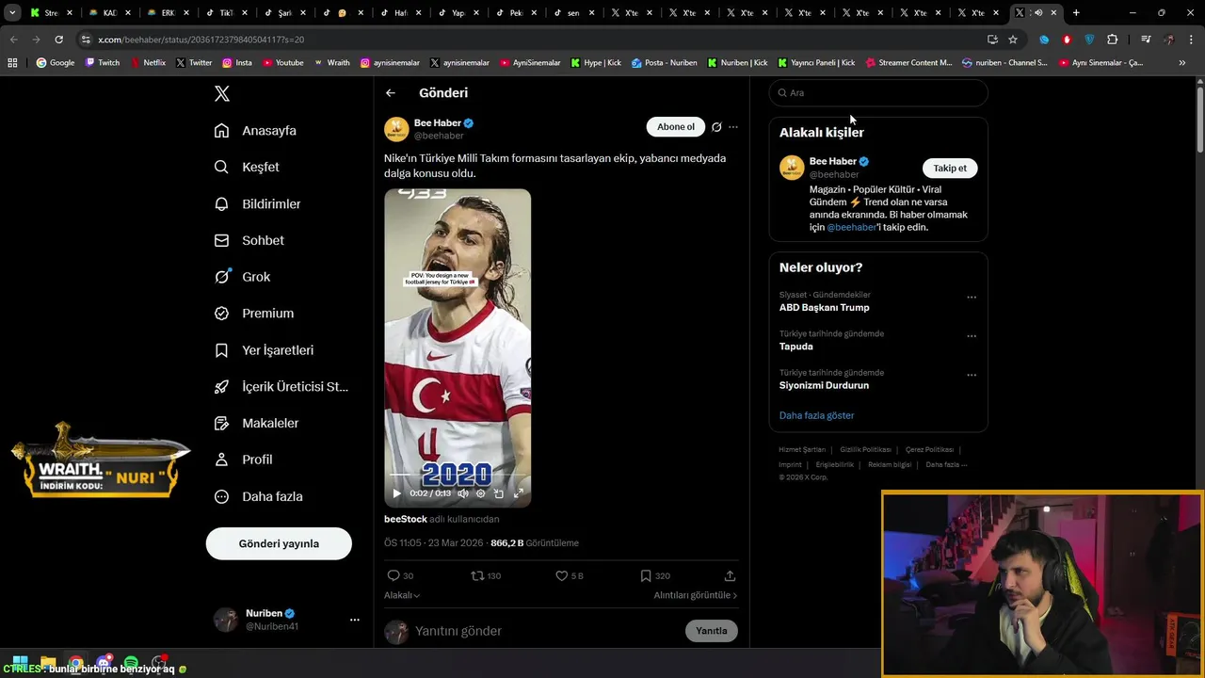Reload the page in browser
The width and height of the screenshot is (1205, 678).
pyautogui.click(x=58, y=40)
